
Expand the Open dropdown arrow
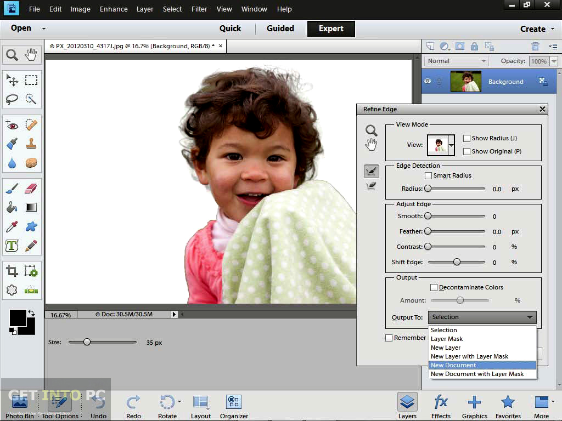tap(44, 29)
